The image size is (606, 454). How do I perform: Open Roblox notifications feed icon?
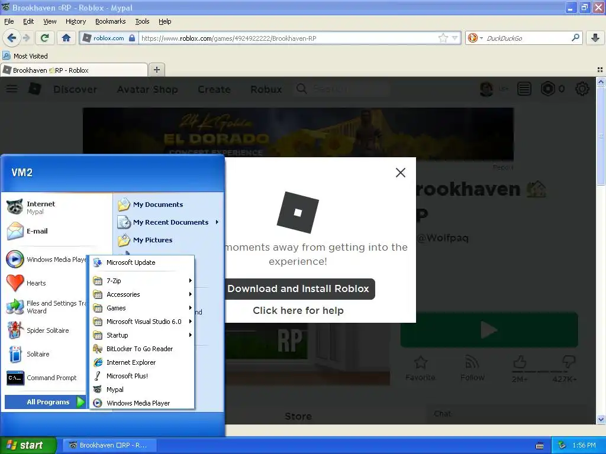(x=524, y=89)
